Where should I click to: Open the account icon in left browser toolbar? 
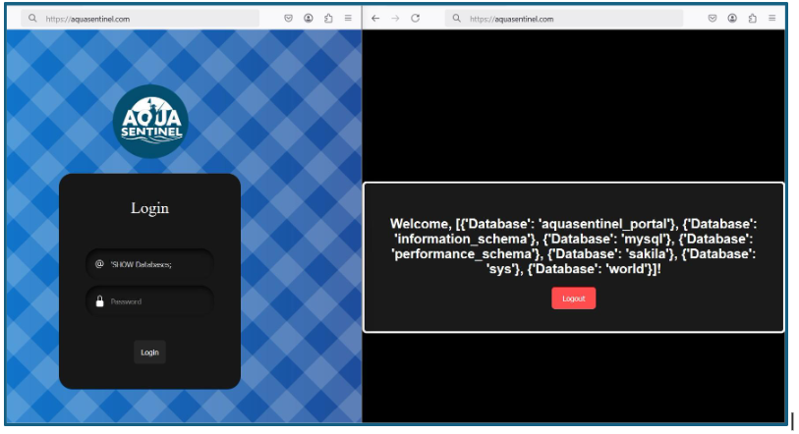pos(308,19)
